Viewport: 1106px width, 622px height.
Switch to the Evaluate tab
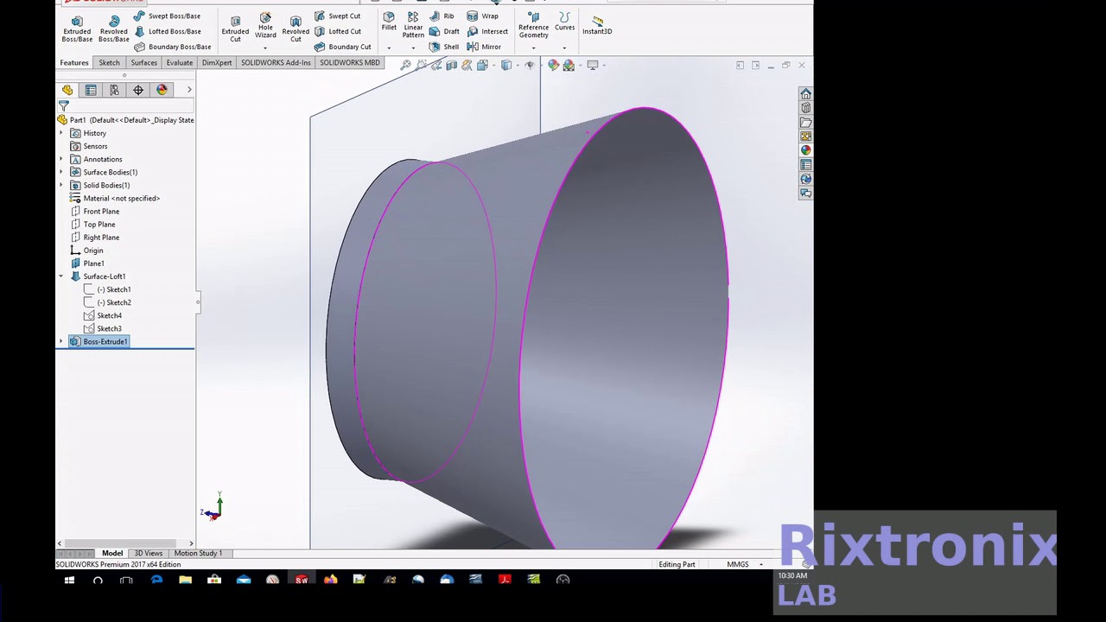(x=180, y=63)
